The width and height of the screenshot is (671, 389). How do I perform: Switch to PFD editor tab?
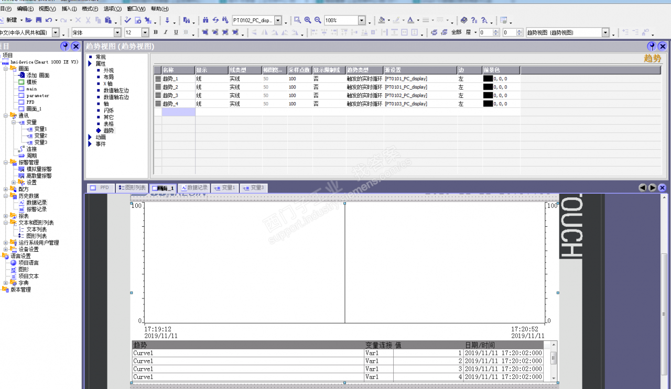click(101, 187)
